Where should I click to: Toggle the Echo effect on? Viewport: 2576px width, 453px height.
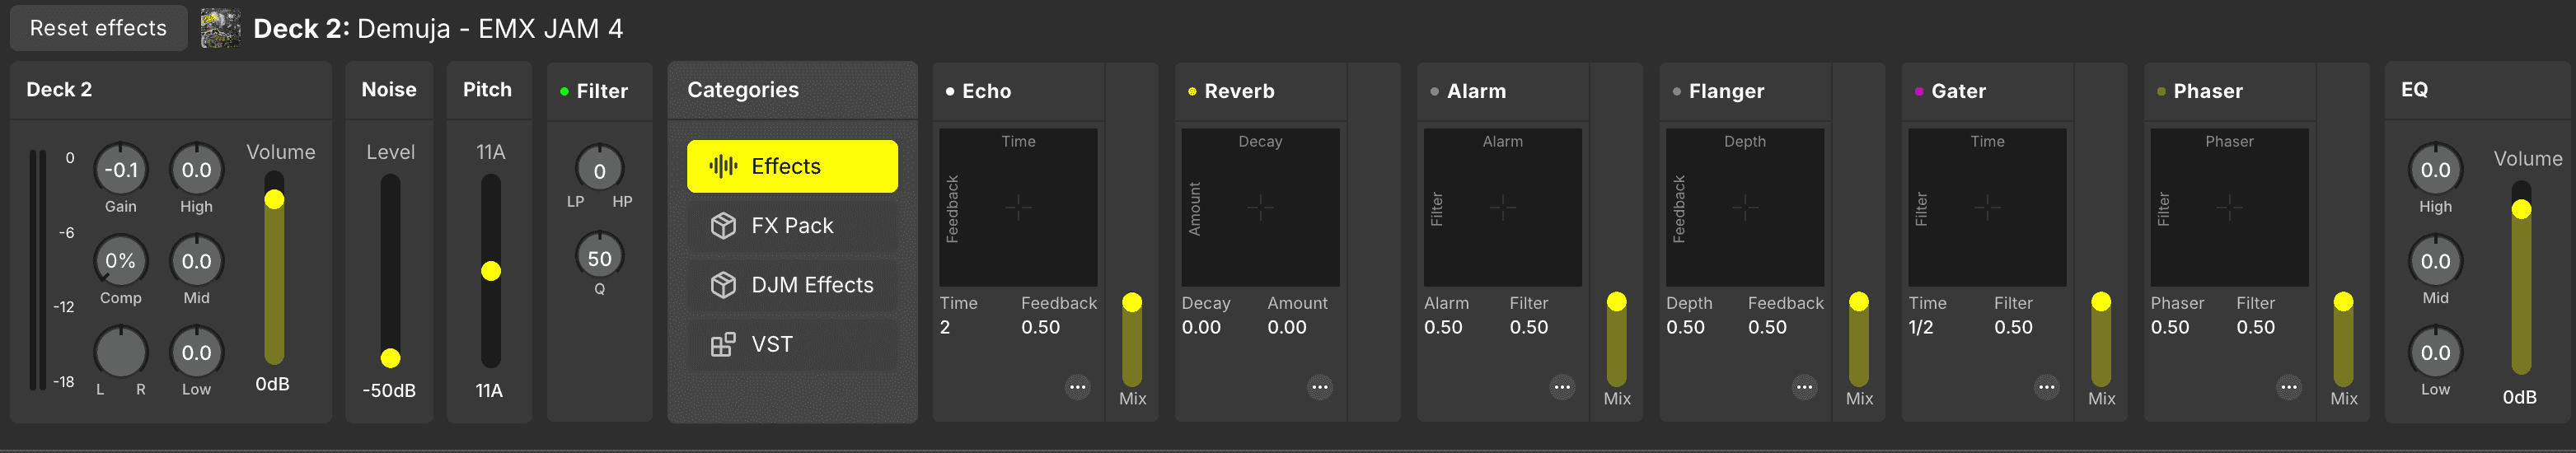coord(950,91)
